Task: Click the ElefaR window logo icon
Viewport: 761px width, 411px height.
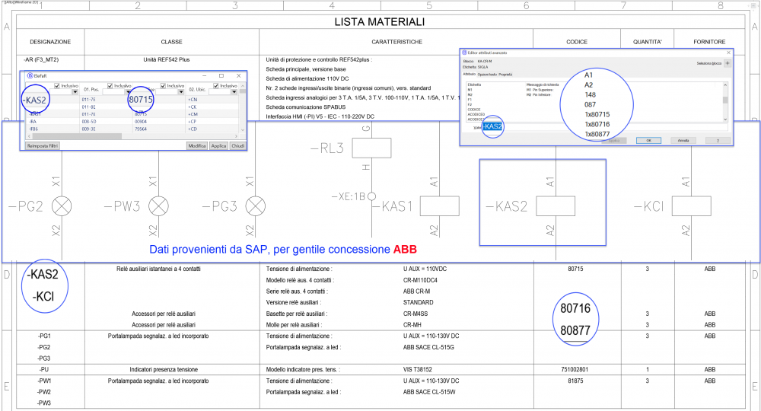Action: 30,75
